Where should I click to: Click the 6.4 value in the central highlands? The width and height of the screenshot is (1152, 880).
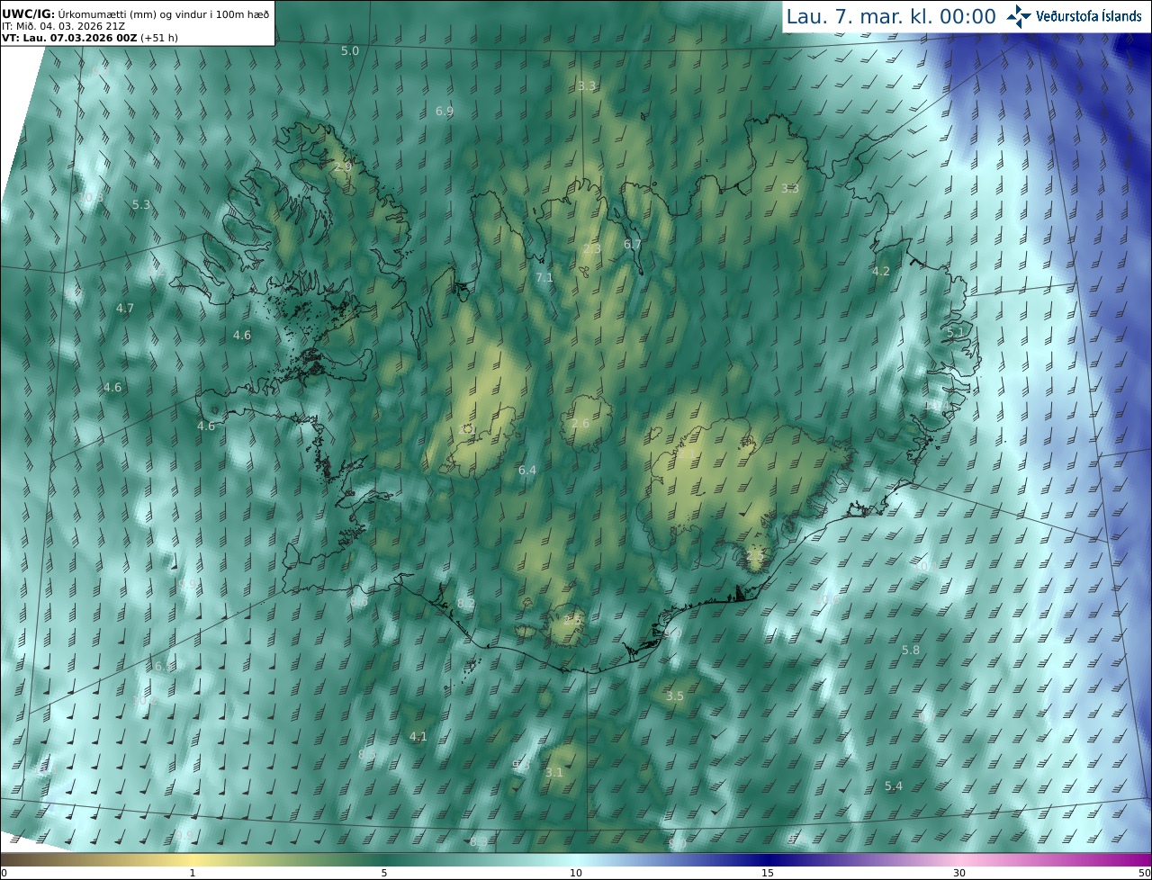527,471
